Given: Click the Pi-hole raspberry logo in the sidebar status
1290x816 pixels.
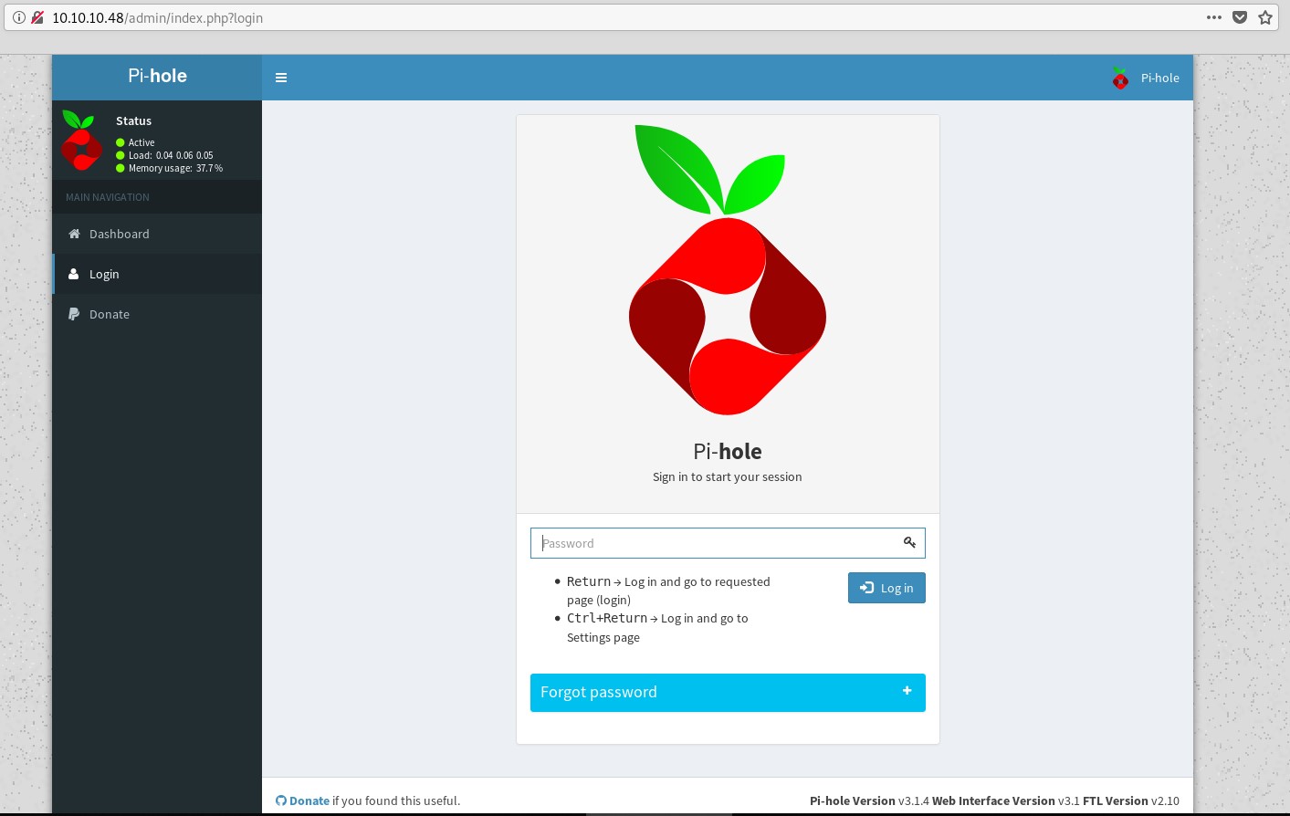Looking at the screenshot, I should coord(81,140).
